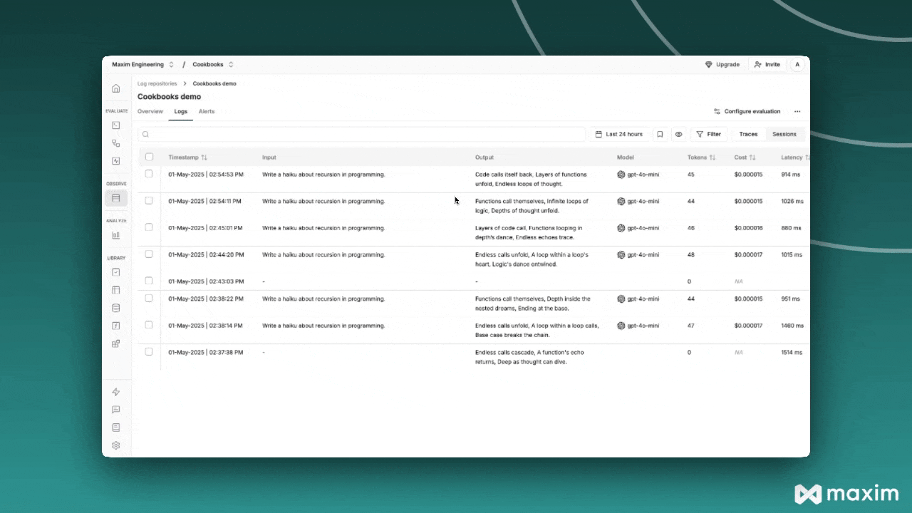Switch to the Logs tab

coord(181,111)
